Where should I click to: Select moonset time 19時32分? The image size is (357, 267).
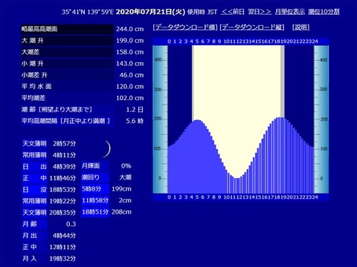[62, 259]
